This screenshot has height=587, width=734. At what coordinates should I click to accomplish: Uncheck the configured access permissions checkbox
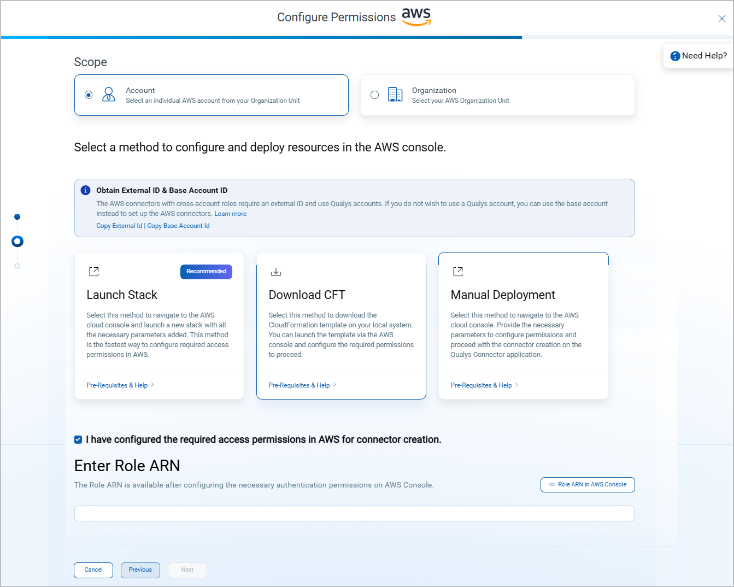pyautogui.click(x=78, y=439)
